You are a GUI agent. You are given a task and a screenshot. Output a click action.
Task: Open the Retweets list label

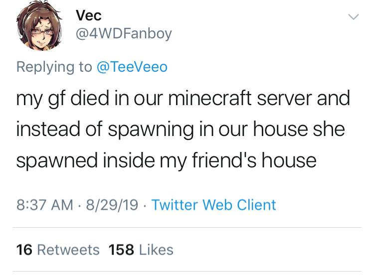[68, 250]
